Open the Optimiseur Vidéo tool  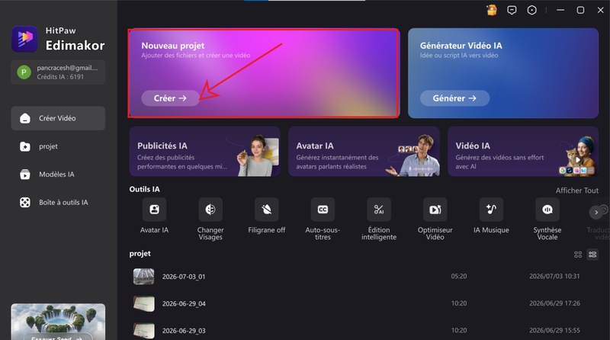(435, 210)
